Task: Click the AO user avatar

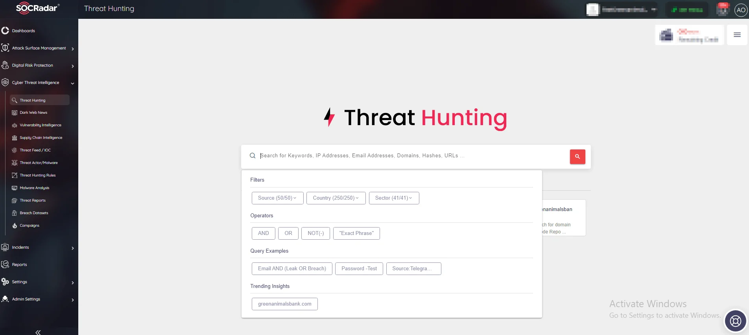Action: (x=741, y=10)
